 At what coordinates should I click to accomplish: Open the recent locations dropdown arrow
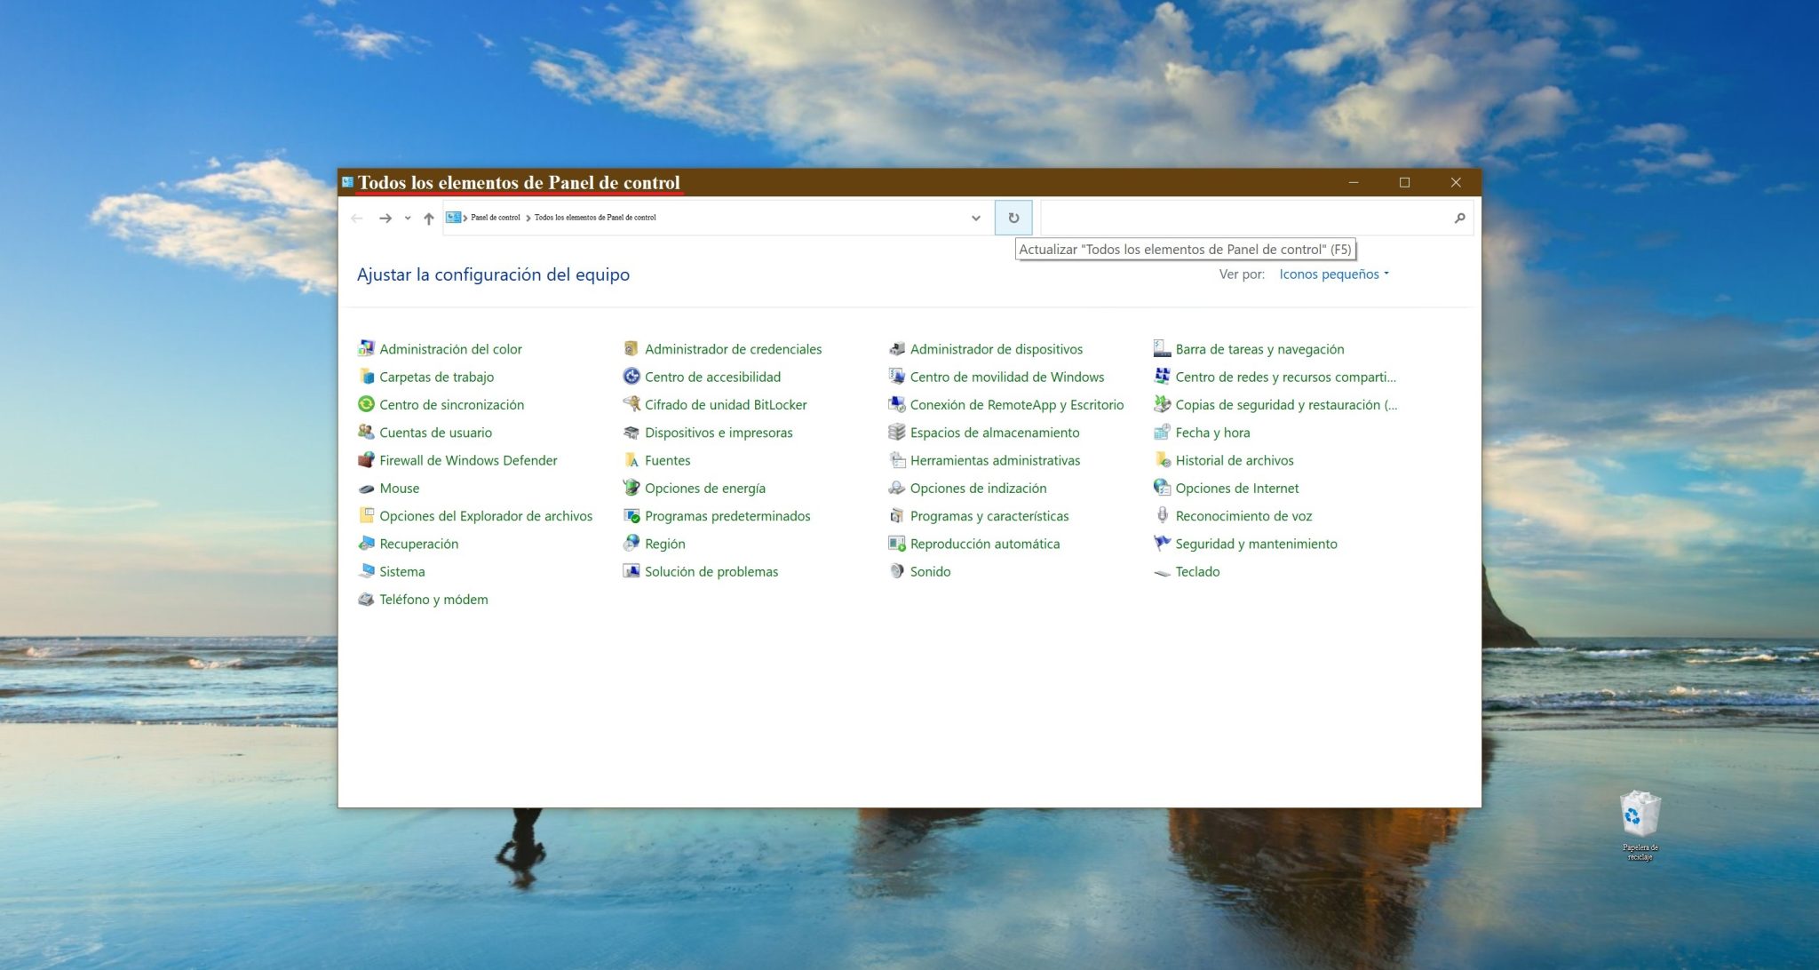(x=408, y=218)
